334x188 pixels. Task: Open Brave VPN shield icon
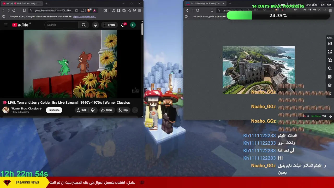tap(134, 10)
